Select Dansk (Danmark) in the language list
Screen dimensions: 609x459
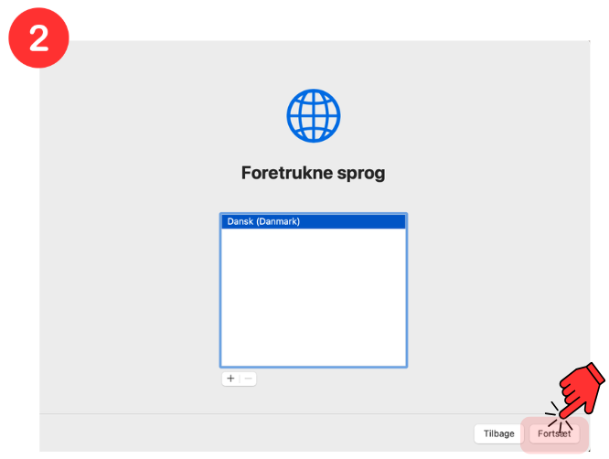pyautogui.click(x=313, y=221)
